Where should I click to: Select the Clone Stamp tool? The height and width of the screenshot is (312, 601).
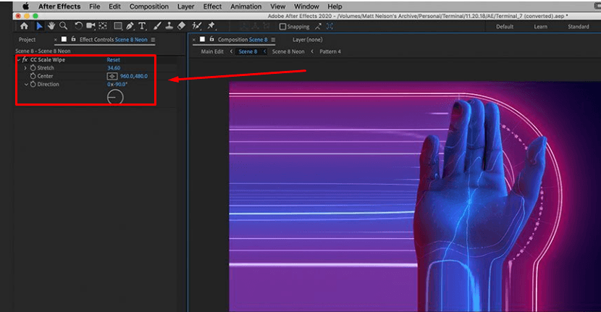click(169, 26)
